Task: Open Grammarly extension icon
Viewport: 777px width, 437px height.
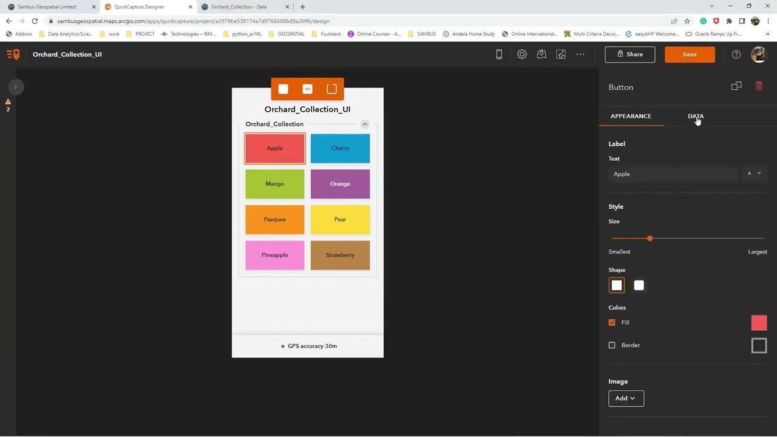Action: pos(703,21)
